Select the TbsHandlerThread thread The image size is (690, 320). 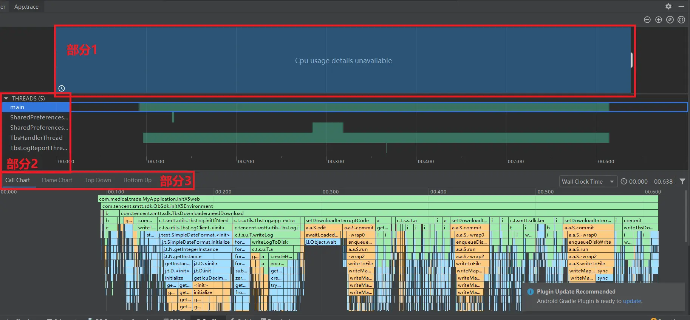click(x=36, y=138)
